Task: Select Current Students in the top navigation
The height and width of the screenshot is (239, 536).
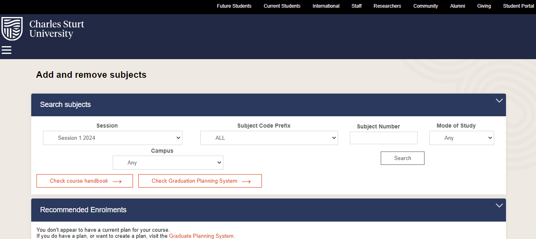Action: point(282,6)
